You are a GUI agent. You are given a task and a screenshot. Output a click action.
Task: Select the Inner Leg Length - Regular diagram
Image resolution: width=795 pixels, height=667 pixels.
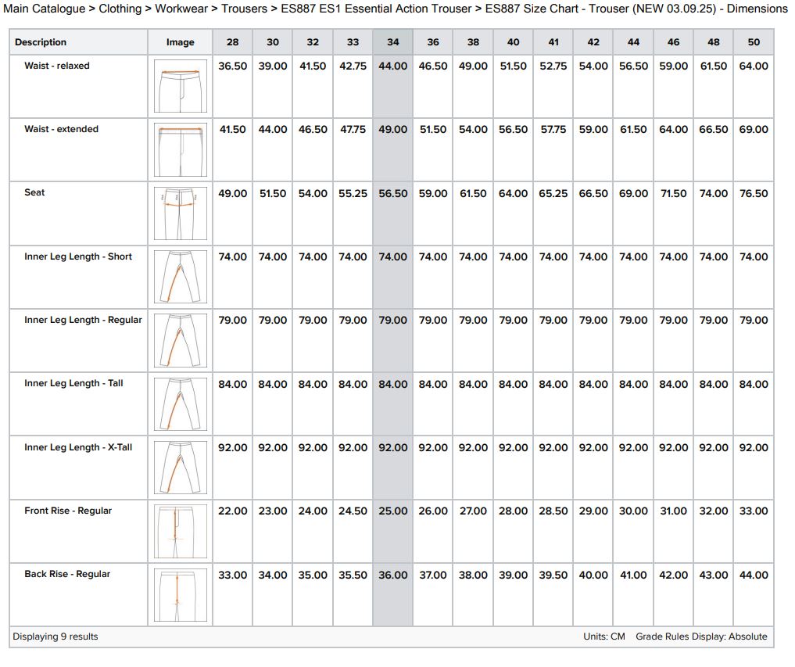point(180,341)
